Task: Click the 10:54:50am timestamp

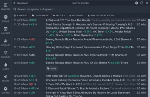Action: (x=20, y=63)
